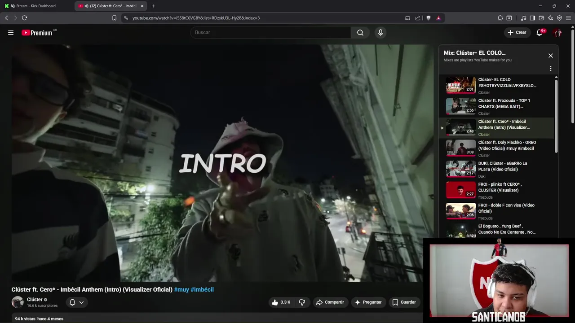The height and width of the screenshot is (323, 575).
Task: Focus the Buscar search field
Action: coord(270,32)
